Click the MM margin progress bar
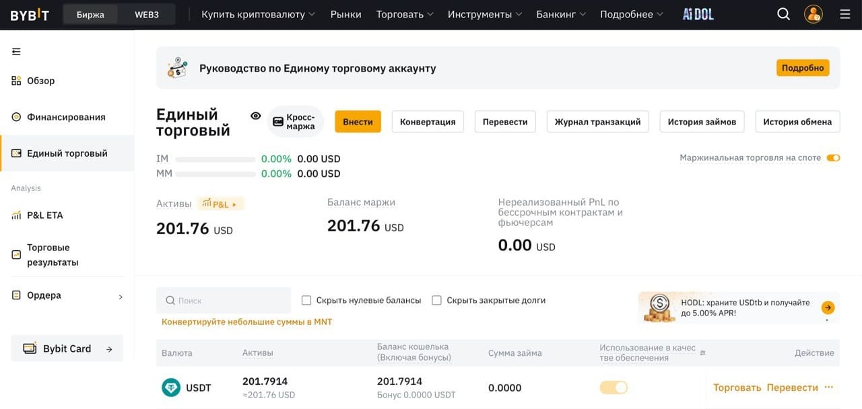Viewport: 862px width, 409px height. (215, 174)
